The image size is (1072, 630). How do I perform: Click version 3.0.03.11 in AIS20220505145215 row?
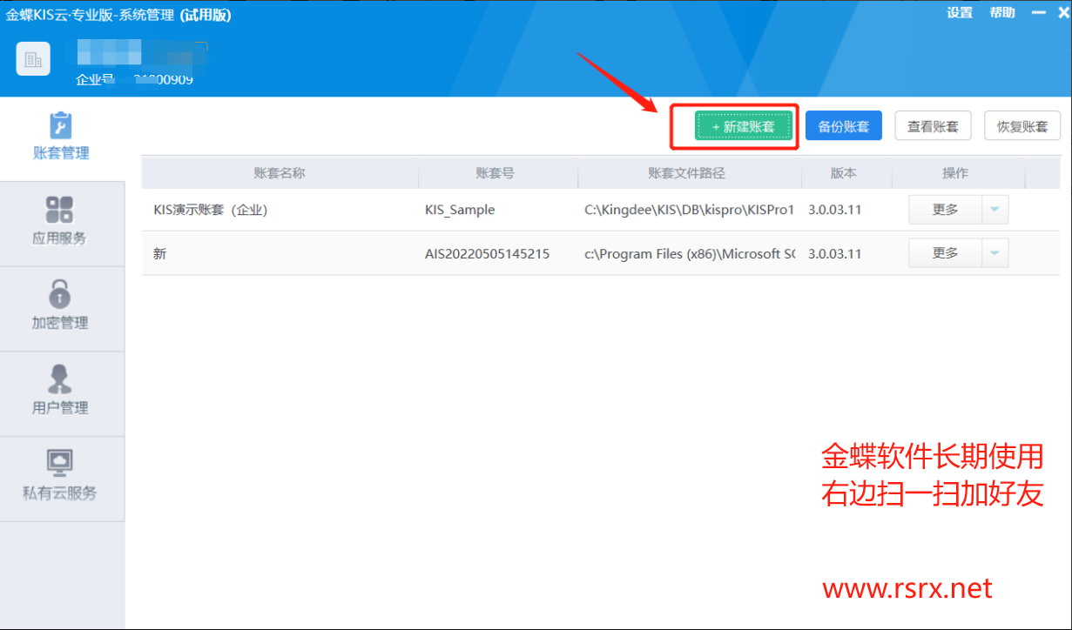(835, 254)
